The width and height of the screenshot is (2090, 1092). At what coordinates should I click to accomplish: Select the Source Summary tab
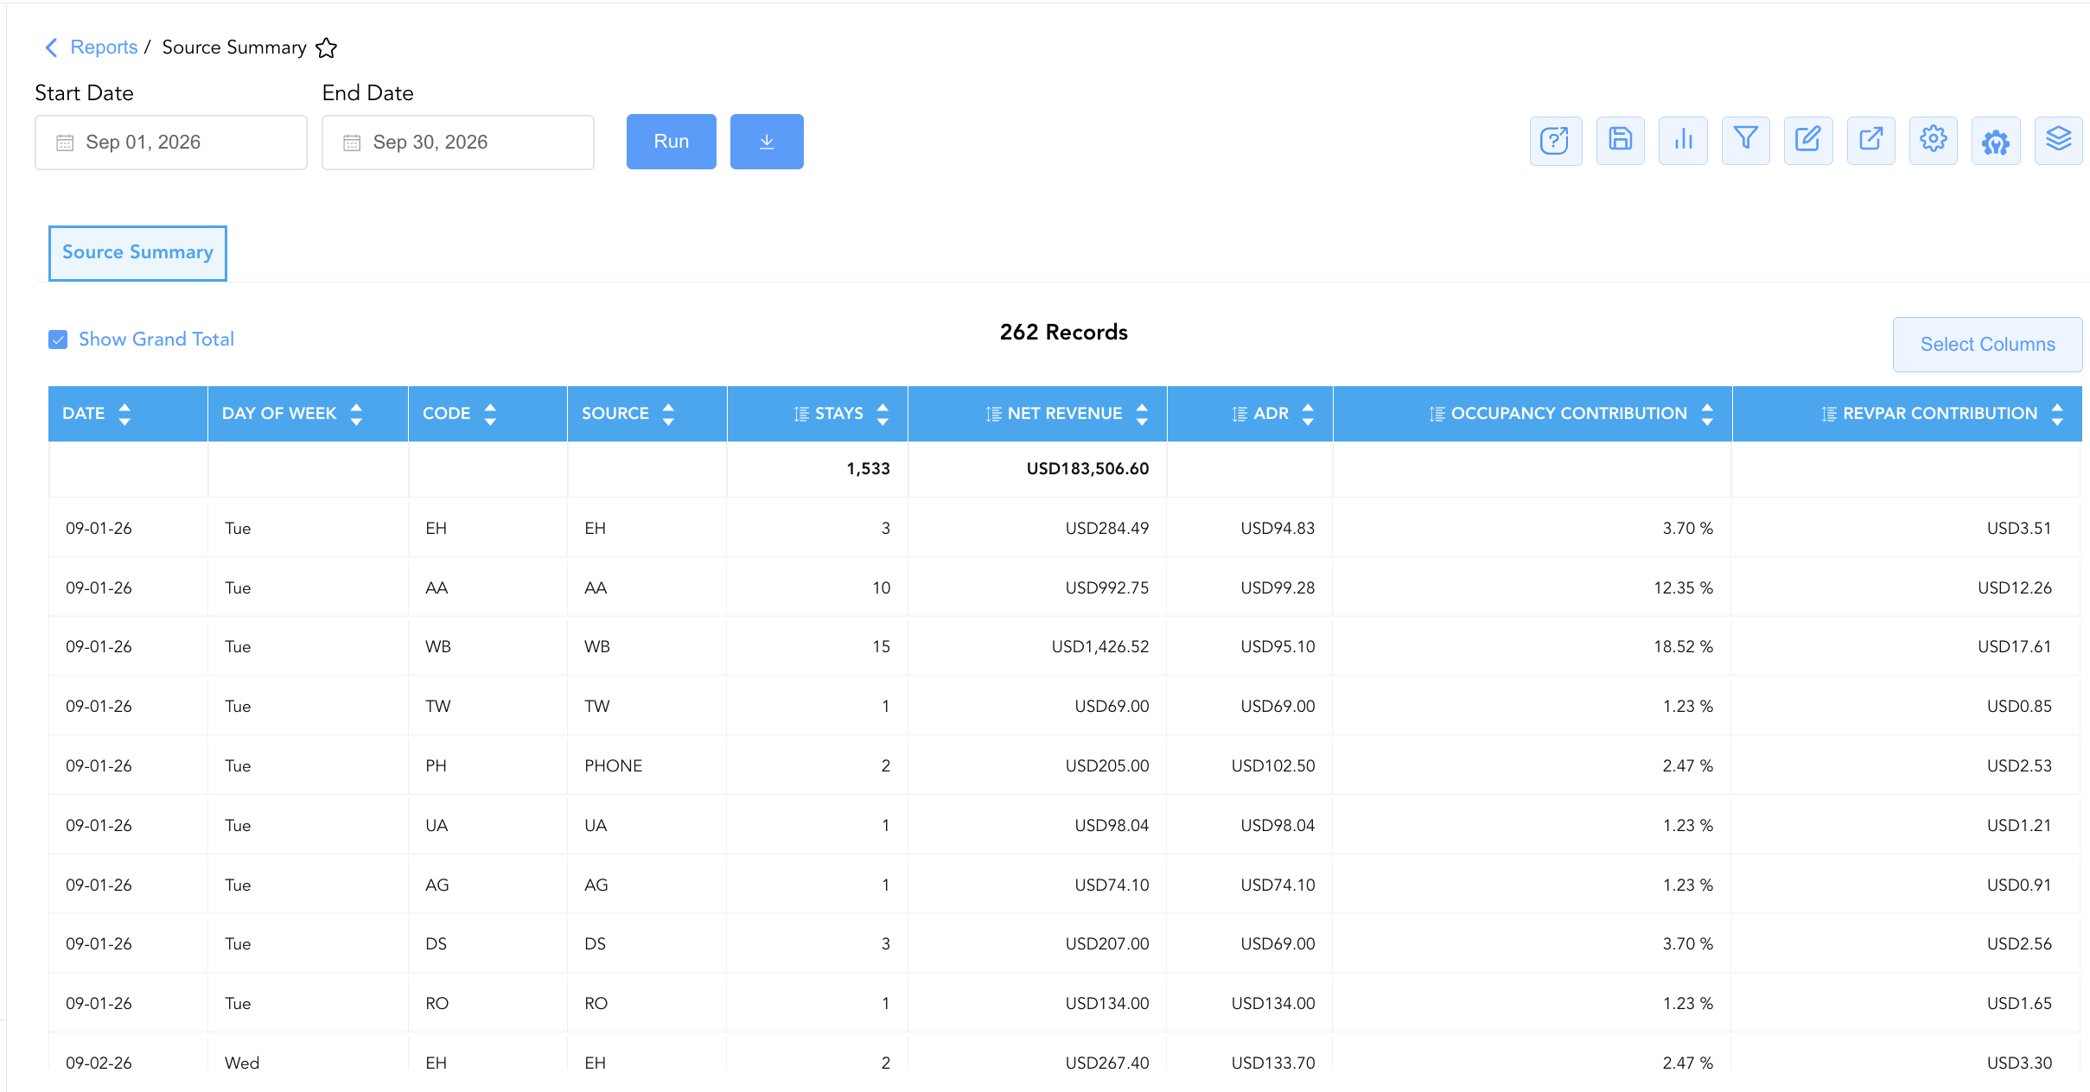pyautogui.click(x=137, y=253)
